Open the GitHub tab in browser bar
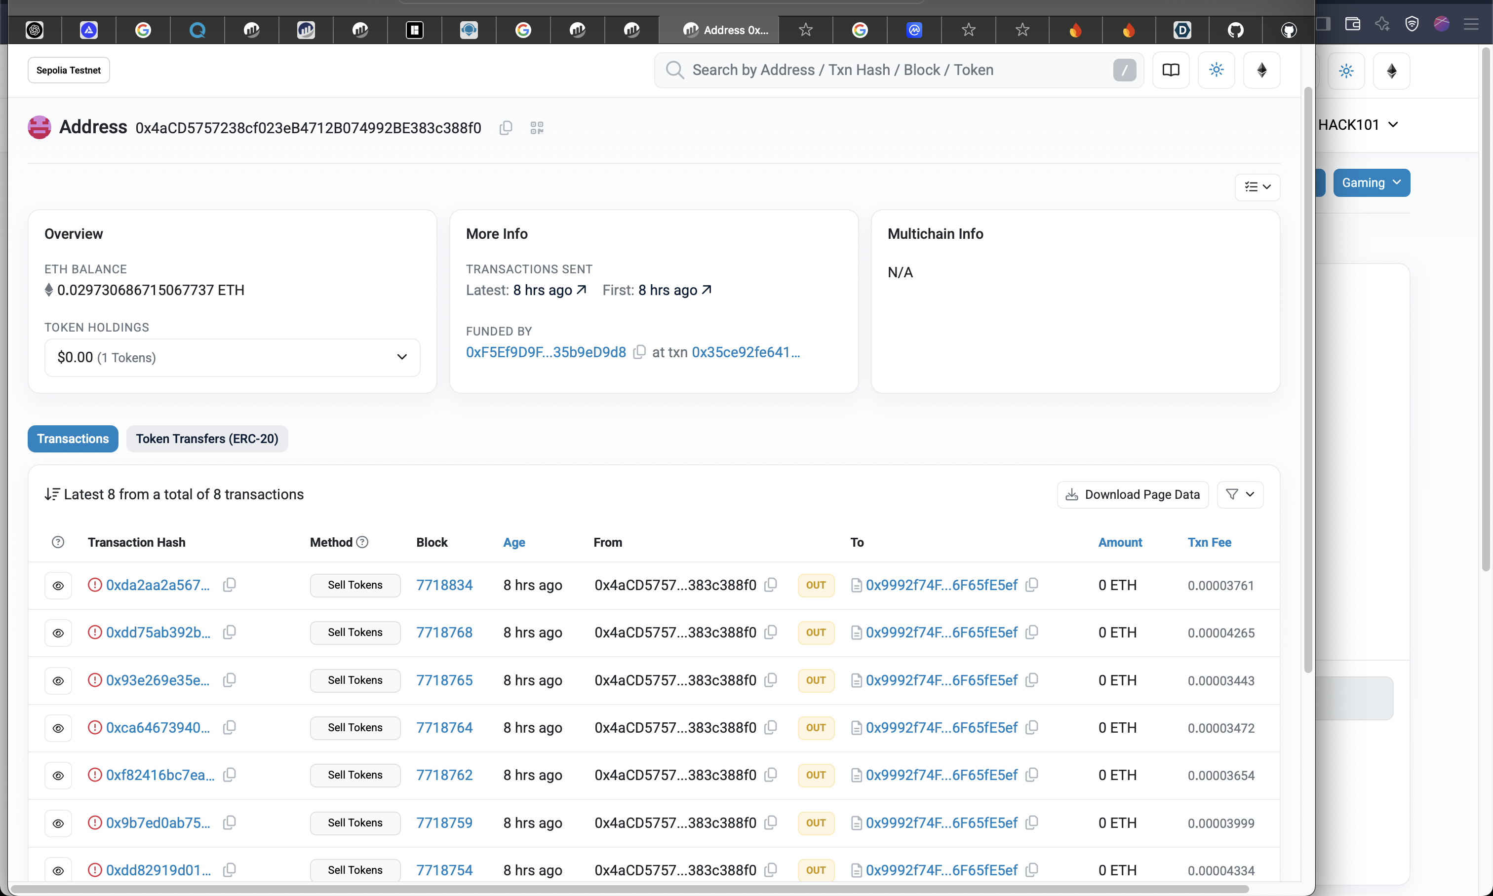This screenshot has height=896, width=1493. click(x=1235, y=30)
